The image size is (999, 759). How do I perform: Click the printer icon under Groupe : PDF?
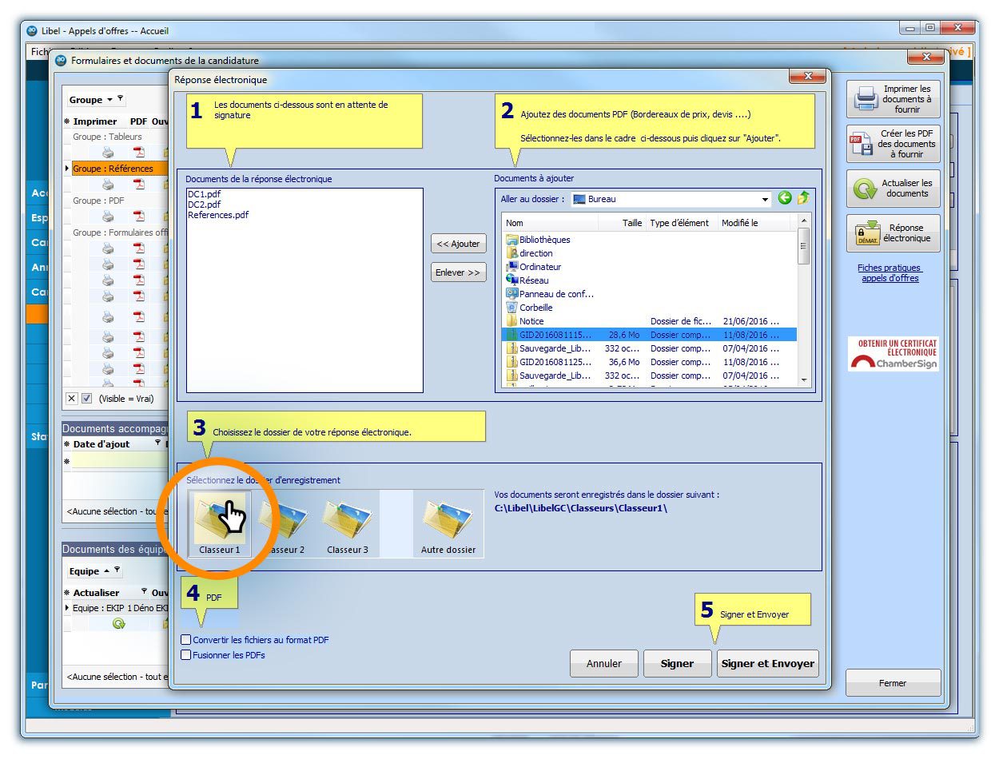tap(107, 217)
